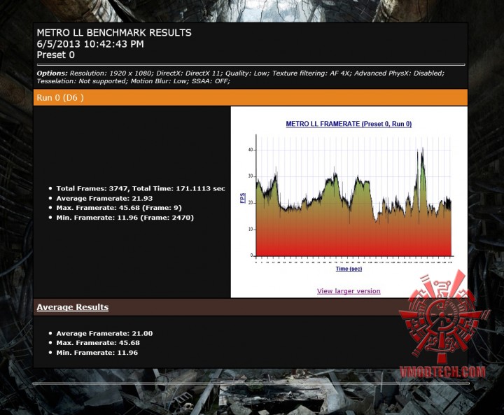Select Min. Framerate: 11.96 (Frame: 2470)
This screenshot has width=504, height=415.
pos(125,218)
